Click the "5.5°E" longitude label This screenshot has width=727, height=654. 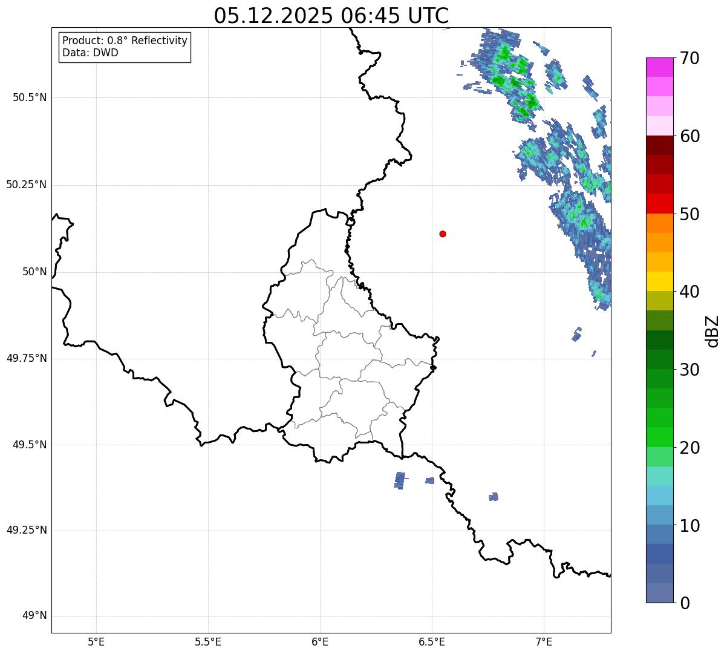pos(208,641)
